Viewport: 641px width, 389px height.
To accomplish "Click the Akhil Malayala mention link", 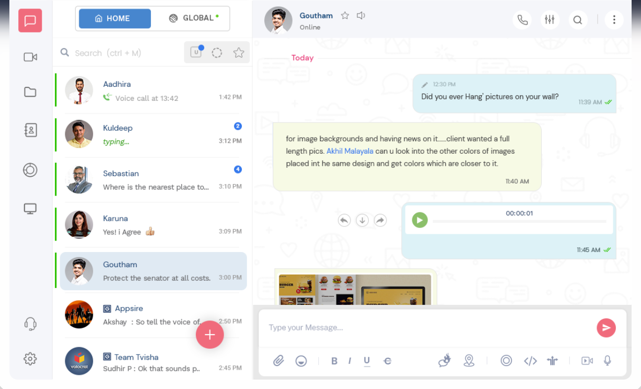I will (x=350, y=151).
